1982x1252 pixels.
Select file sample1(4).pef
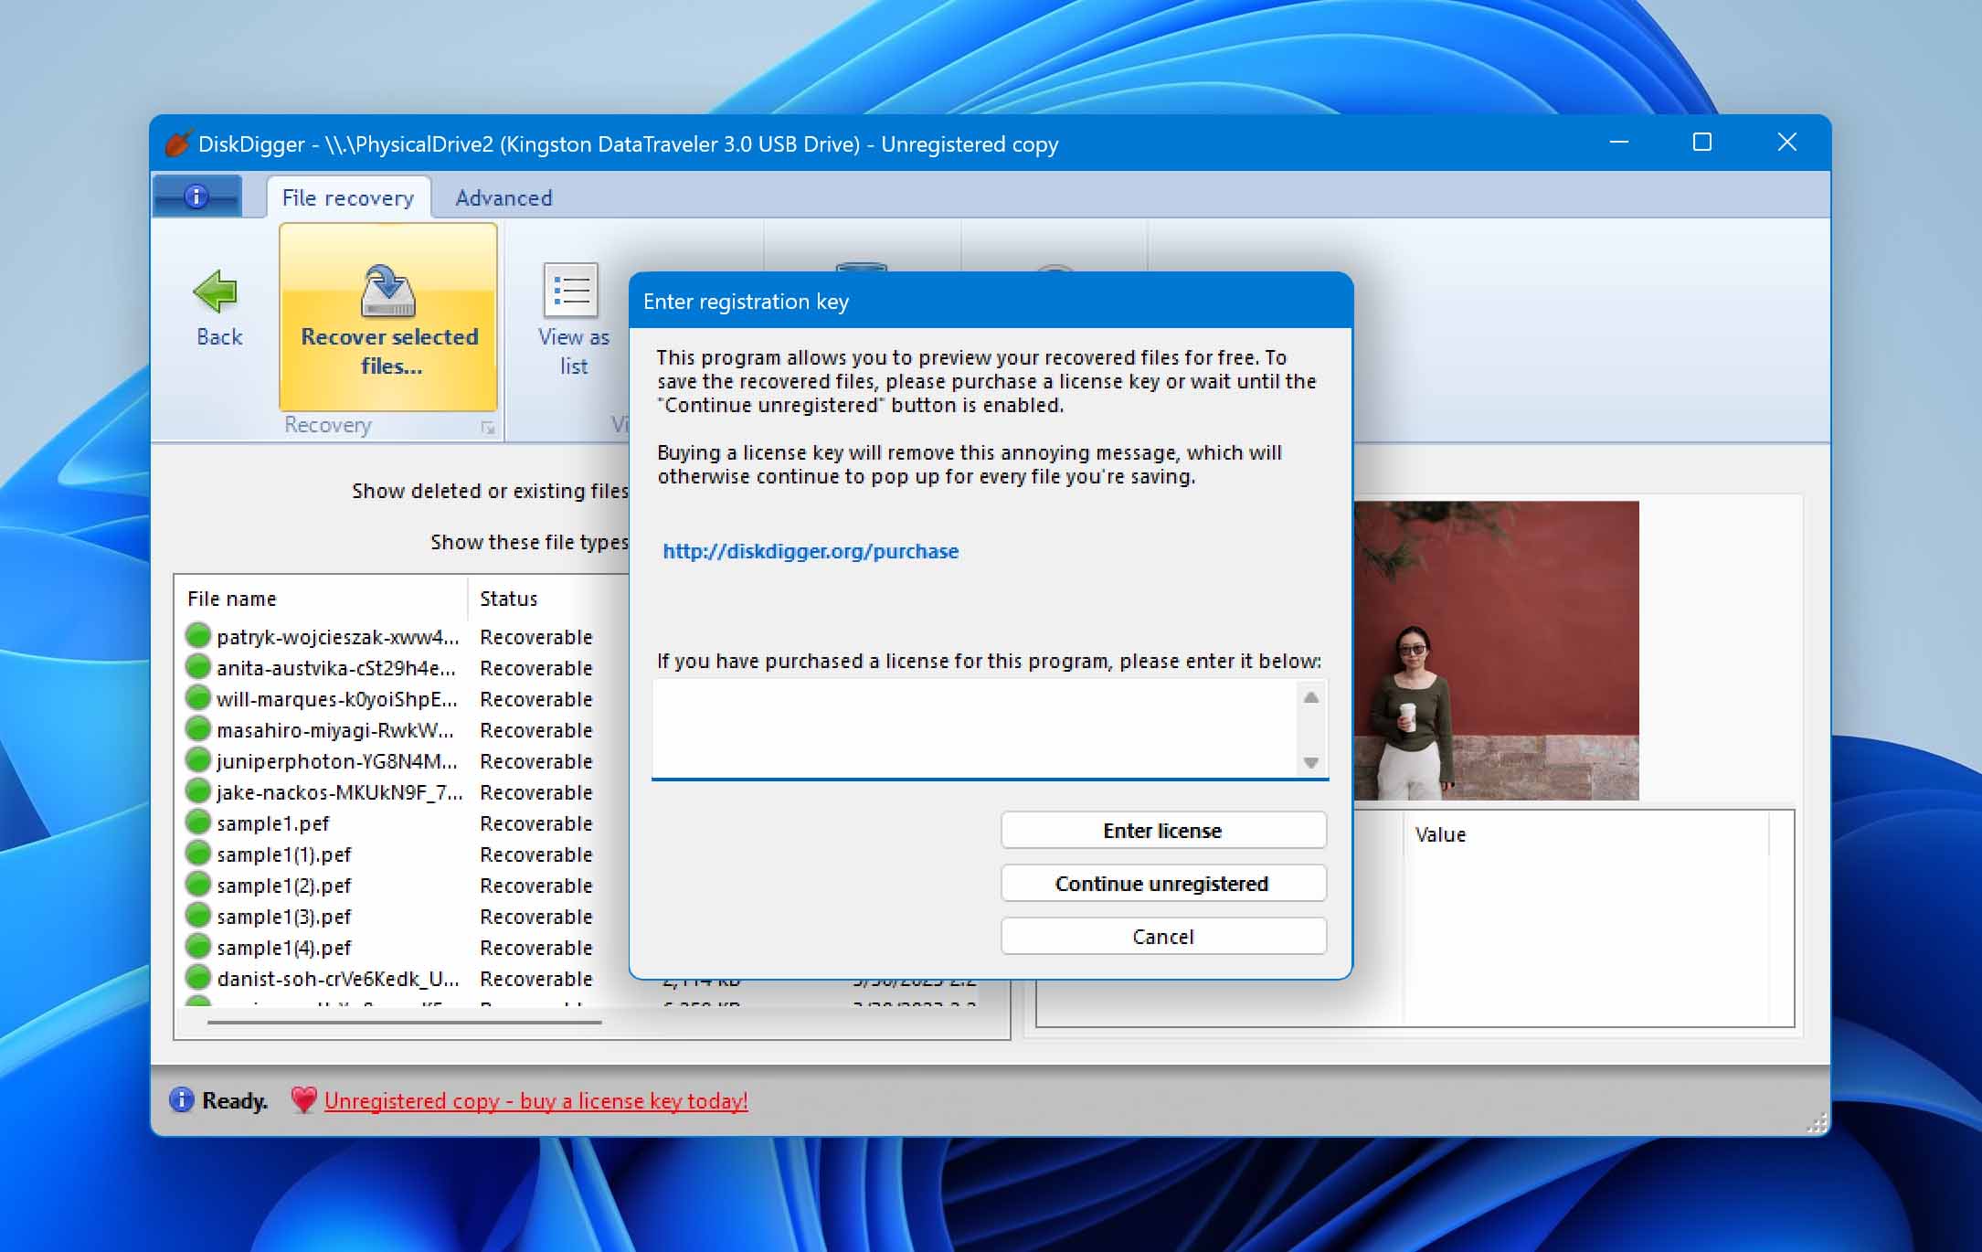point(284,948)
